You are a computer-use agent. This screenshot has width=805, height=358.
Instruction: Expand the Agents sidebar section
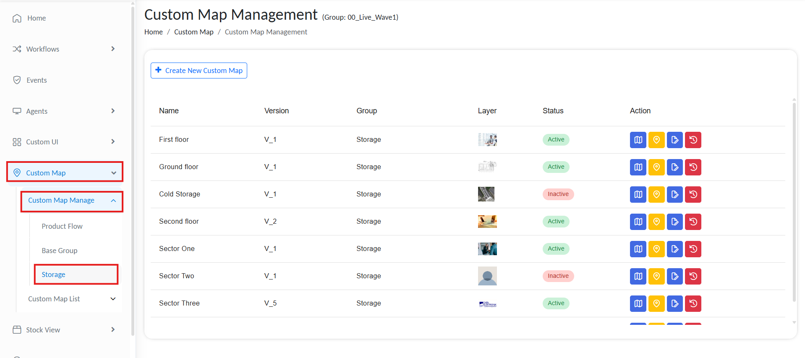112,111
